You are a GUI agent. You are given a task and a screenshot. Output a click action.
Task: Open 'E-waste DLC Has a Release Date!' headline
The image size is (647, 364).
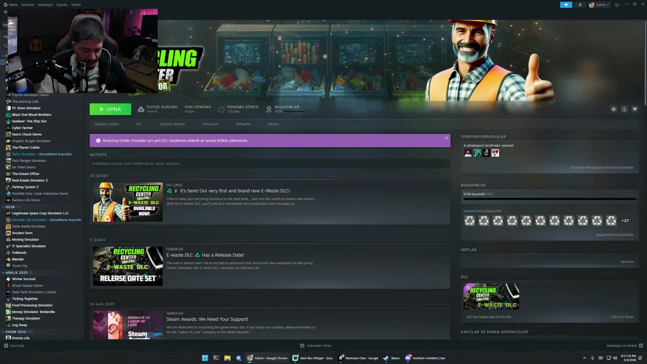click(205, 255)
